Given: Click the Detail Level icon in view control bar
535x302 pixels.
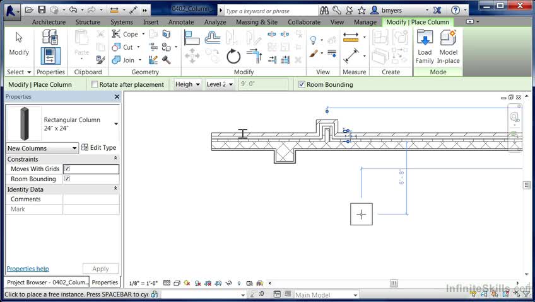Looking at the screenshot, I should (x=167, y=283).
